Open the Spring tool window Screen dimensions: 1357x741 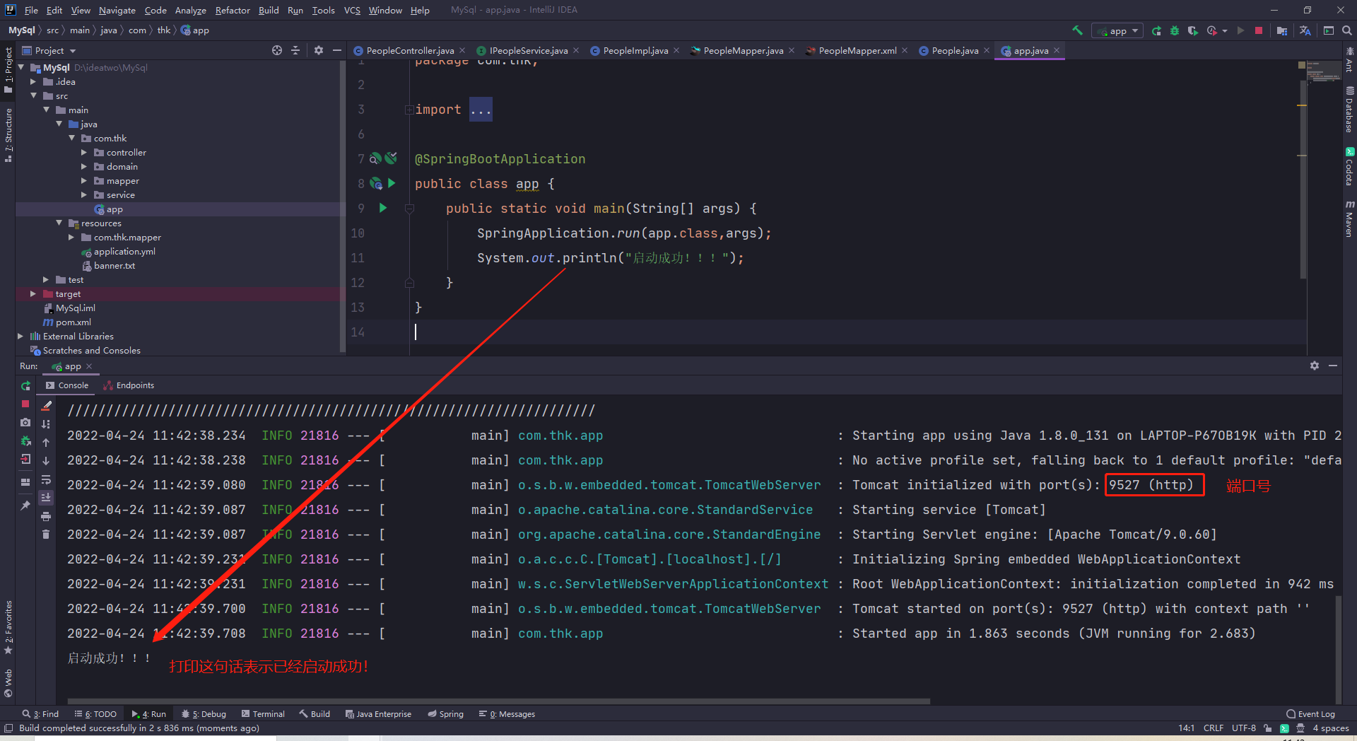coord(446,714)
